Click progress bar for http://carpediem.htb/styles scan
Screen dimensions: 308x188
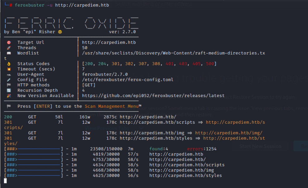[x=34, y=176]
